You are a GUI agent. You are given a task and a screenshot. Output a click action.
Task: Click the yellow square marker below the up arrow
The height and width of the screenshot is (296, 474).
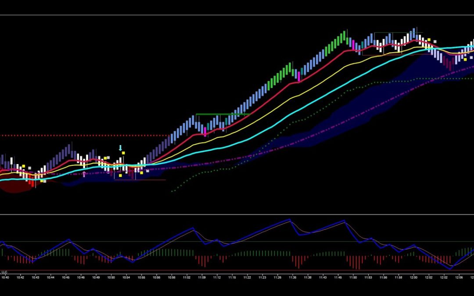(120, 175)
